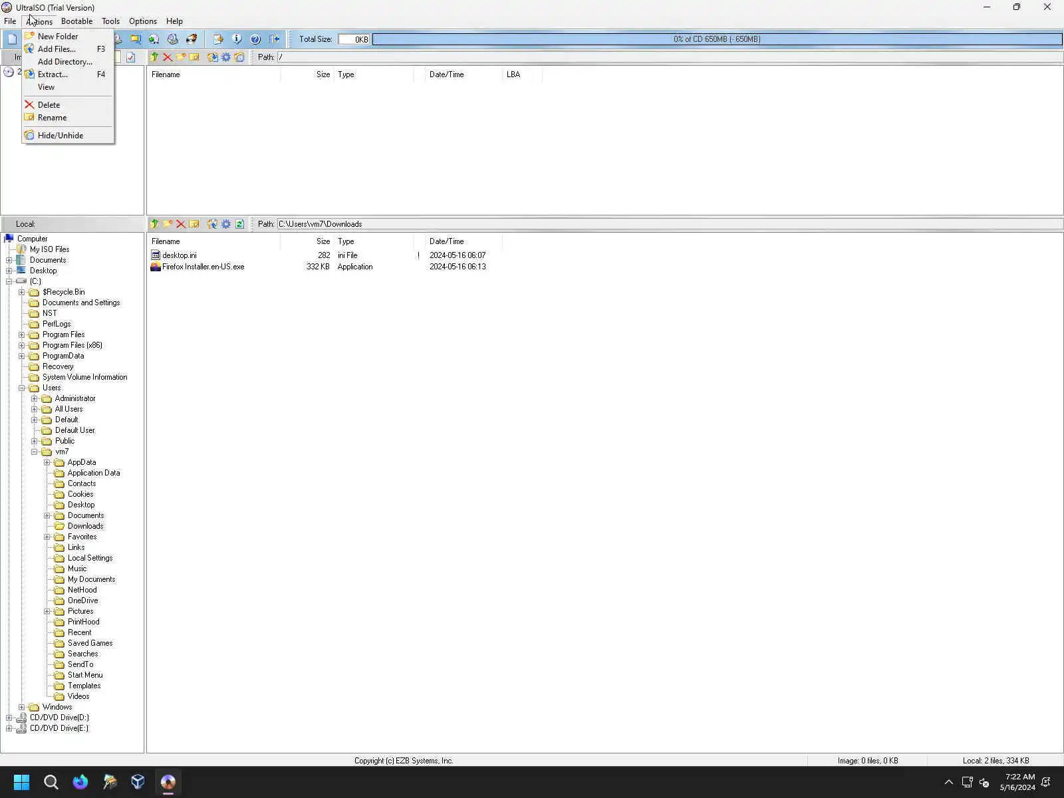Expand the Pictures folder node
Image resolution: width=1064 pixels, height=798 pixels.
(x=47, y=611)
